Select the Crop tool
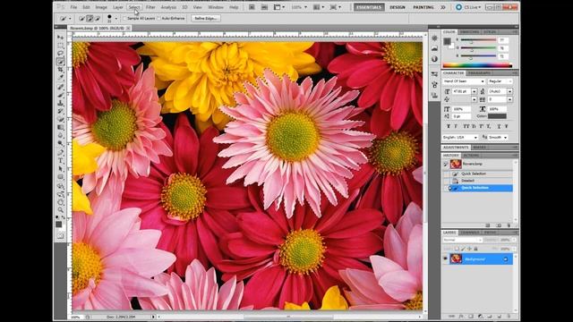 point(60,70)
